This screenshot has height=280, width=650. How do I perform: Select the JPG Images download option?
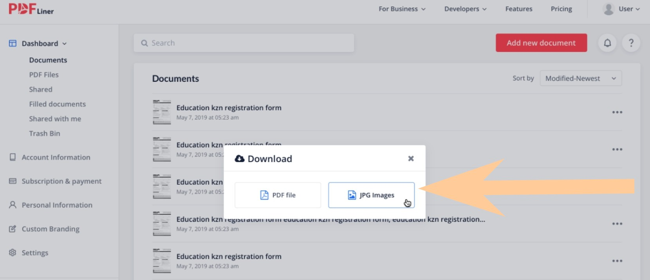tap(371, 195)
